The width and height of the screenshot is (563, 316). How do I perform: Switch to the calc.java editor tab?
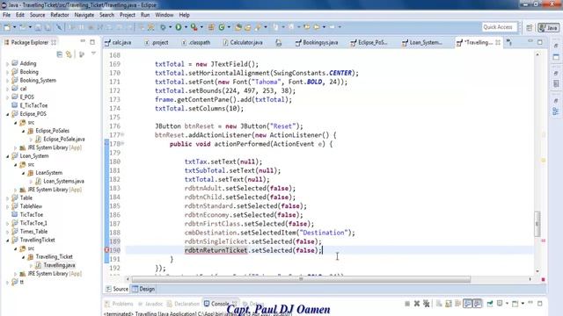[x=118, y=42]
